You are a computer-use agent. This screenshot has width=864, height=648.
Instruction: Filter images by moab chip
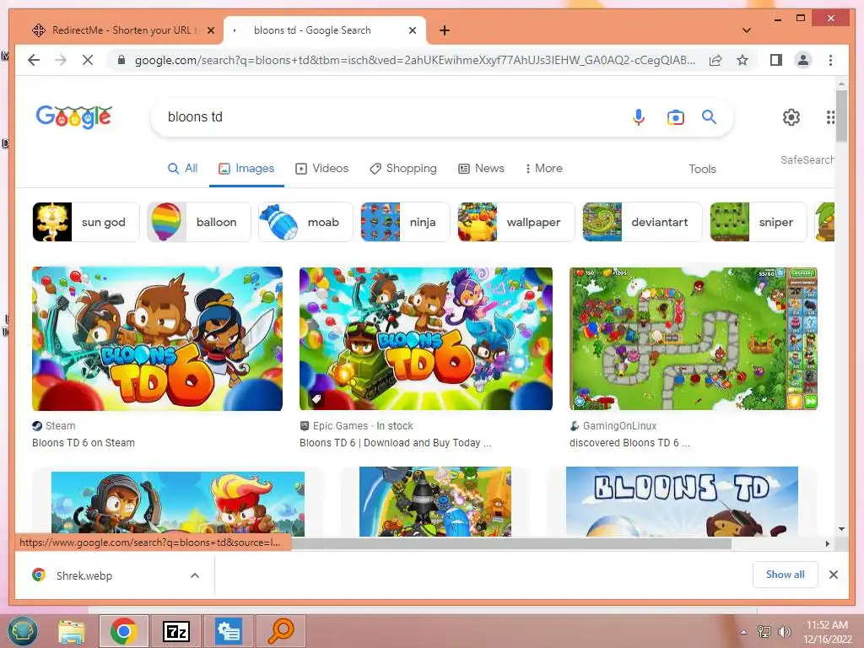point(305,222)
